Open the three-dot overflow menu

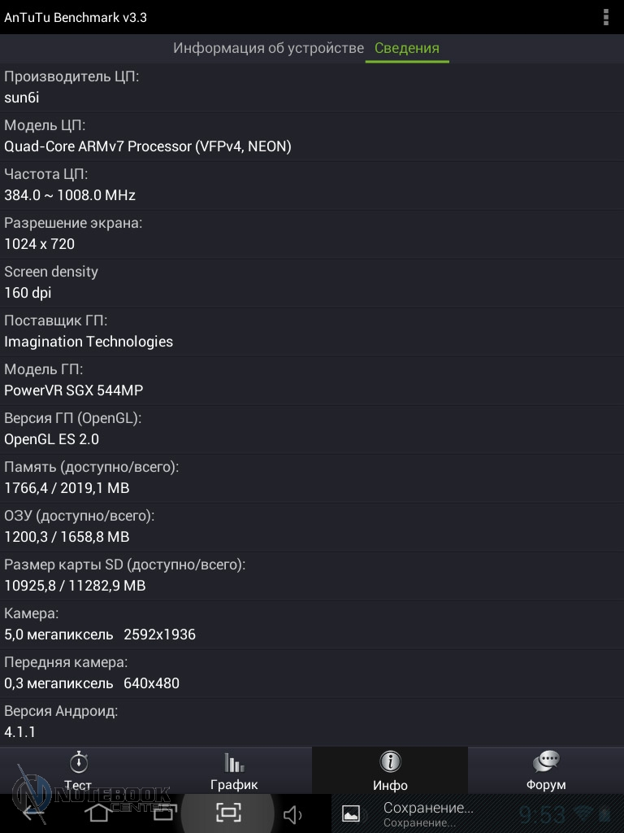pyautogui.click(x=606, y=17)
